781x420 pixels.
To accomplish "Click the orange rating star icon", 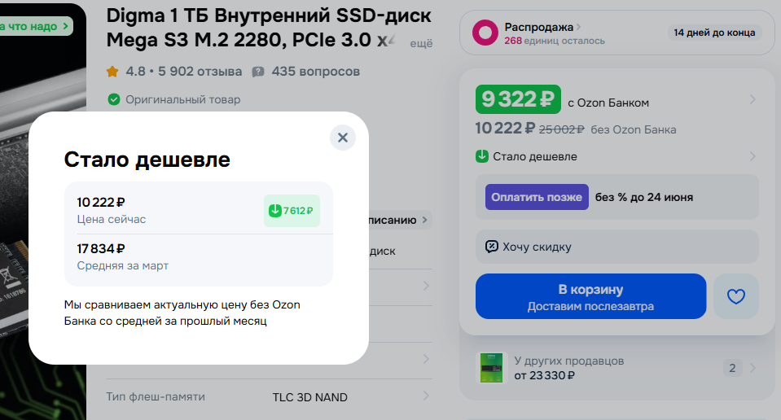I will click(112, 72).
